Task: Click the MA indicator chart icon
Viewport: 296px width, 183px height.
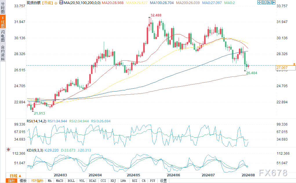Action: point(61,3)
